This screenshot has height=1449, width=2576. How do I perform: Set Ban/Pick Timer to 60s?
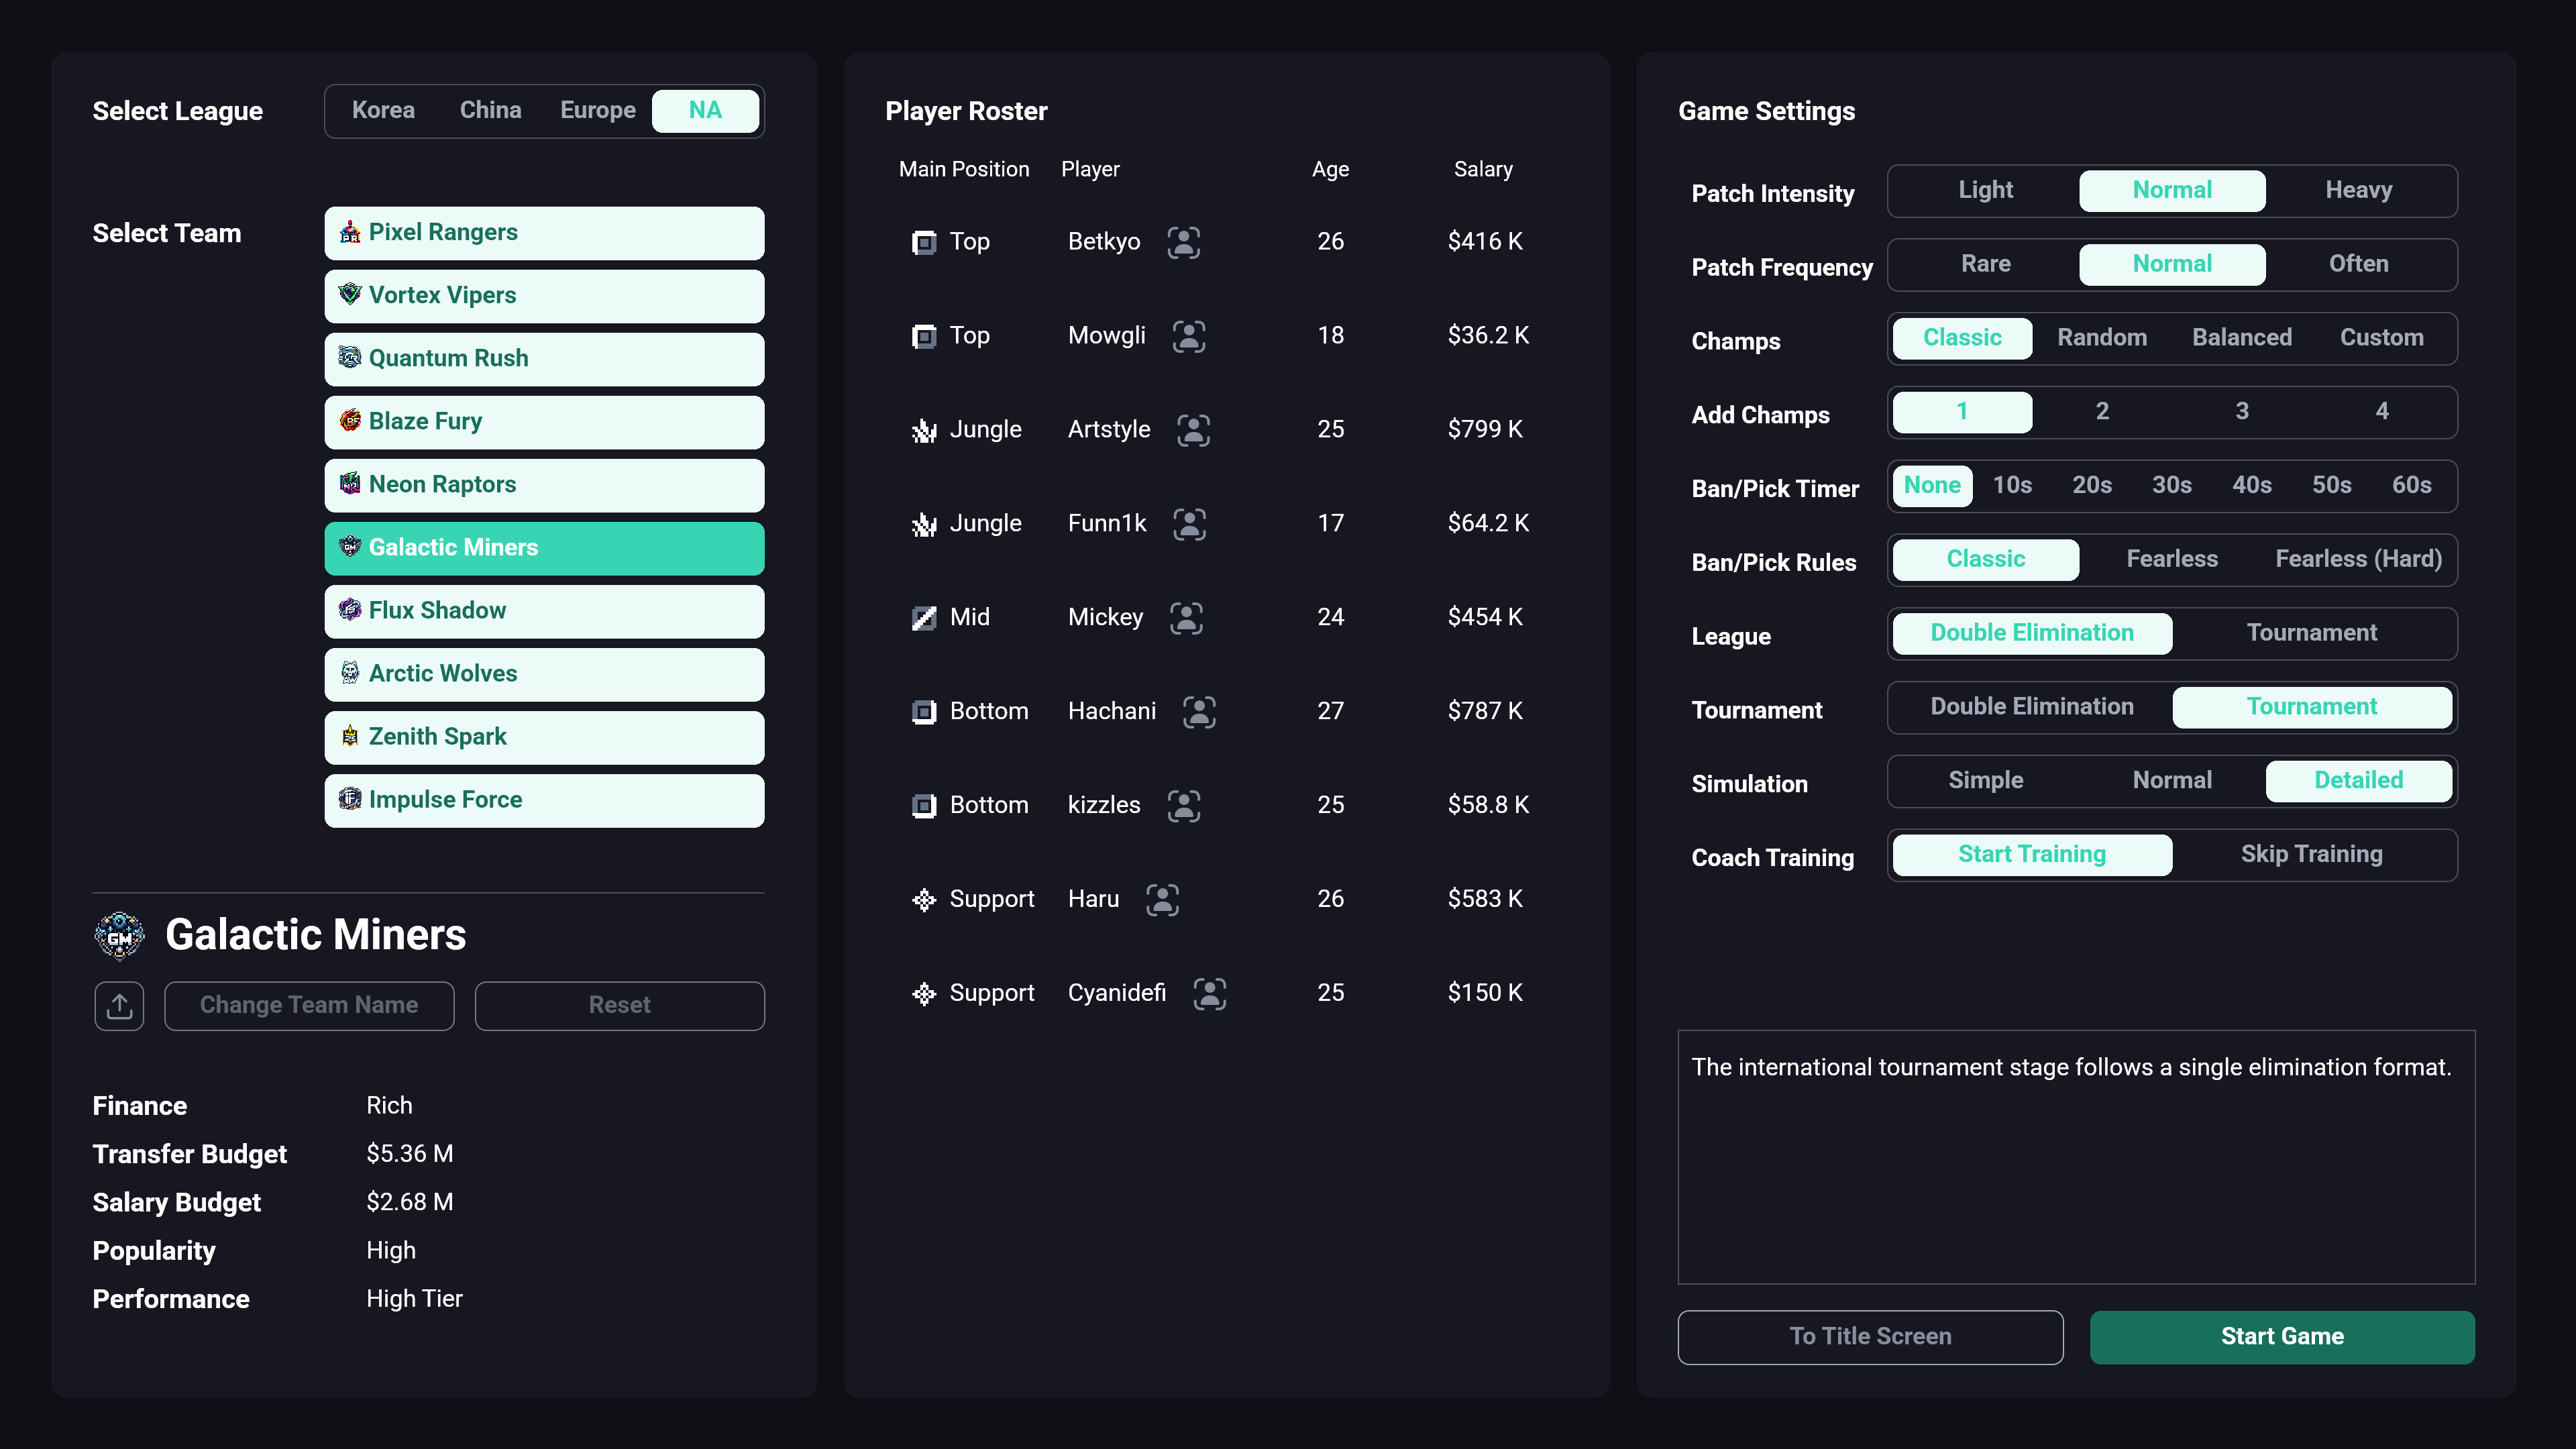pos(2412,486)
